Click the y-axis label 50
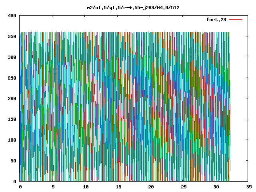This screenshot has height=192, width=256. click(13, 161)
